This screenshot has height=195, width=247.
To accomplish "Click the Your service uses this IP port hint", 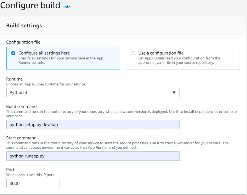I will click(32, 174).
